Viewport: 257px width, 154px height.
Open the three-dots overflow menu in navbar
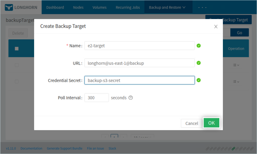tap(202, 7)
